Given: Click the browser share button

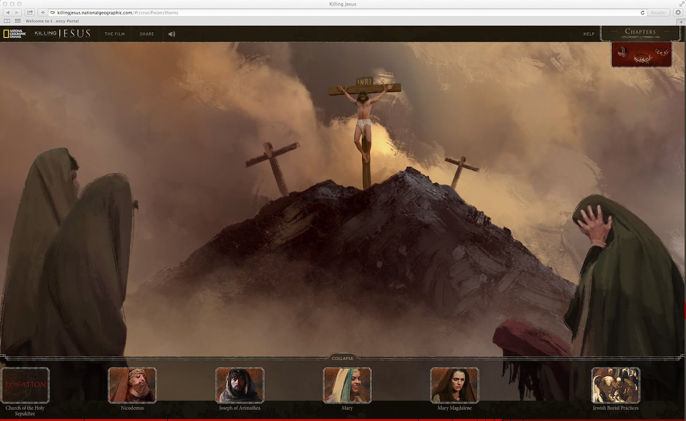Looking at the screenshot, I should pos(30,12).
